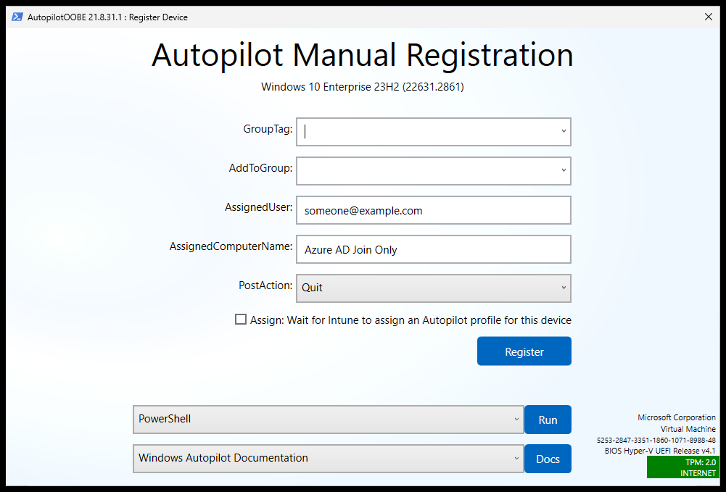Click the Run button next to PowerShell
Image resolution: width=726 pixels, height=492 pixels.
[548, 420]
